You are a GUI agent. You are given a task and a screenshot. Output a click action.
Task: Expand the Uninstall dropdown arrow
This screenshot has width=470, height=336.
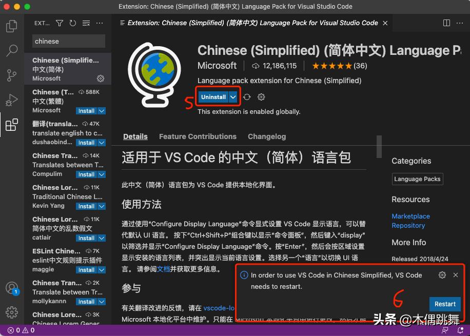(233, 97)
